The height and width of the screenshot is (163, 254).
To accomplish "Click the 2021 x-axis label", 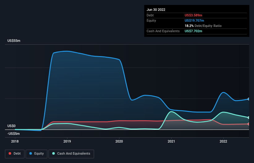I will coord(171,141).
